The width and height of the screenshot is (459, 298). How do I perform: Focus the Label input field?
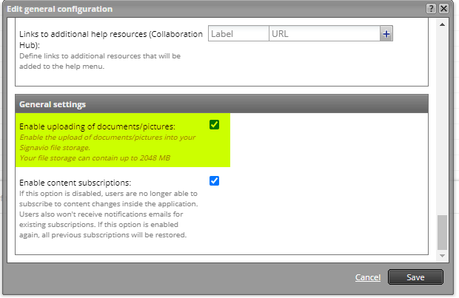pyautogui.click(x=238, y=34)
